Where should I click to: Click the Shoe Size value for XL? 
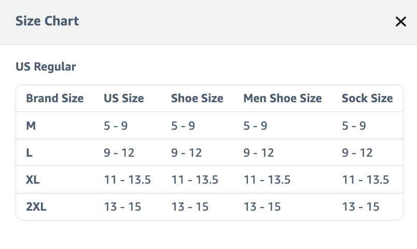(194, 179)
